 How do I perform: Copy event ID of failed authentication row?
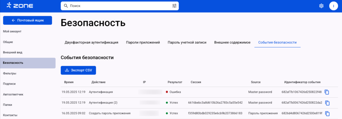pos(327,92)
